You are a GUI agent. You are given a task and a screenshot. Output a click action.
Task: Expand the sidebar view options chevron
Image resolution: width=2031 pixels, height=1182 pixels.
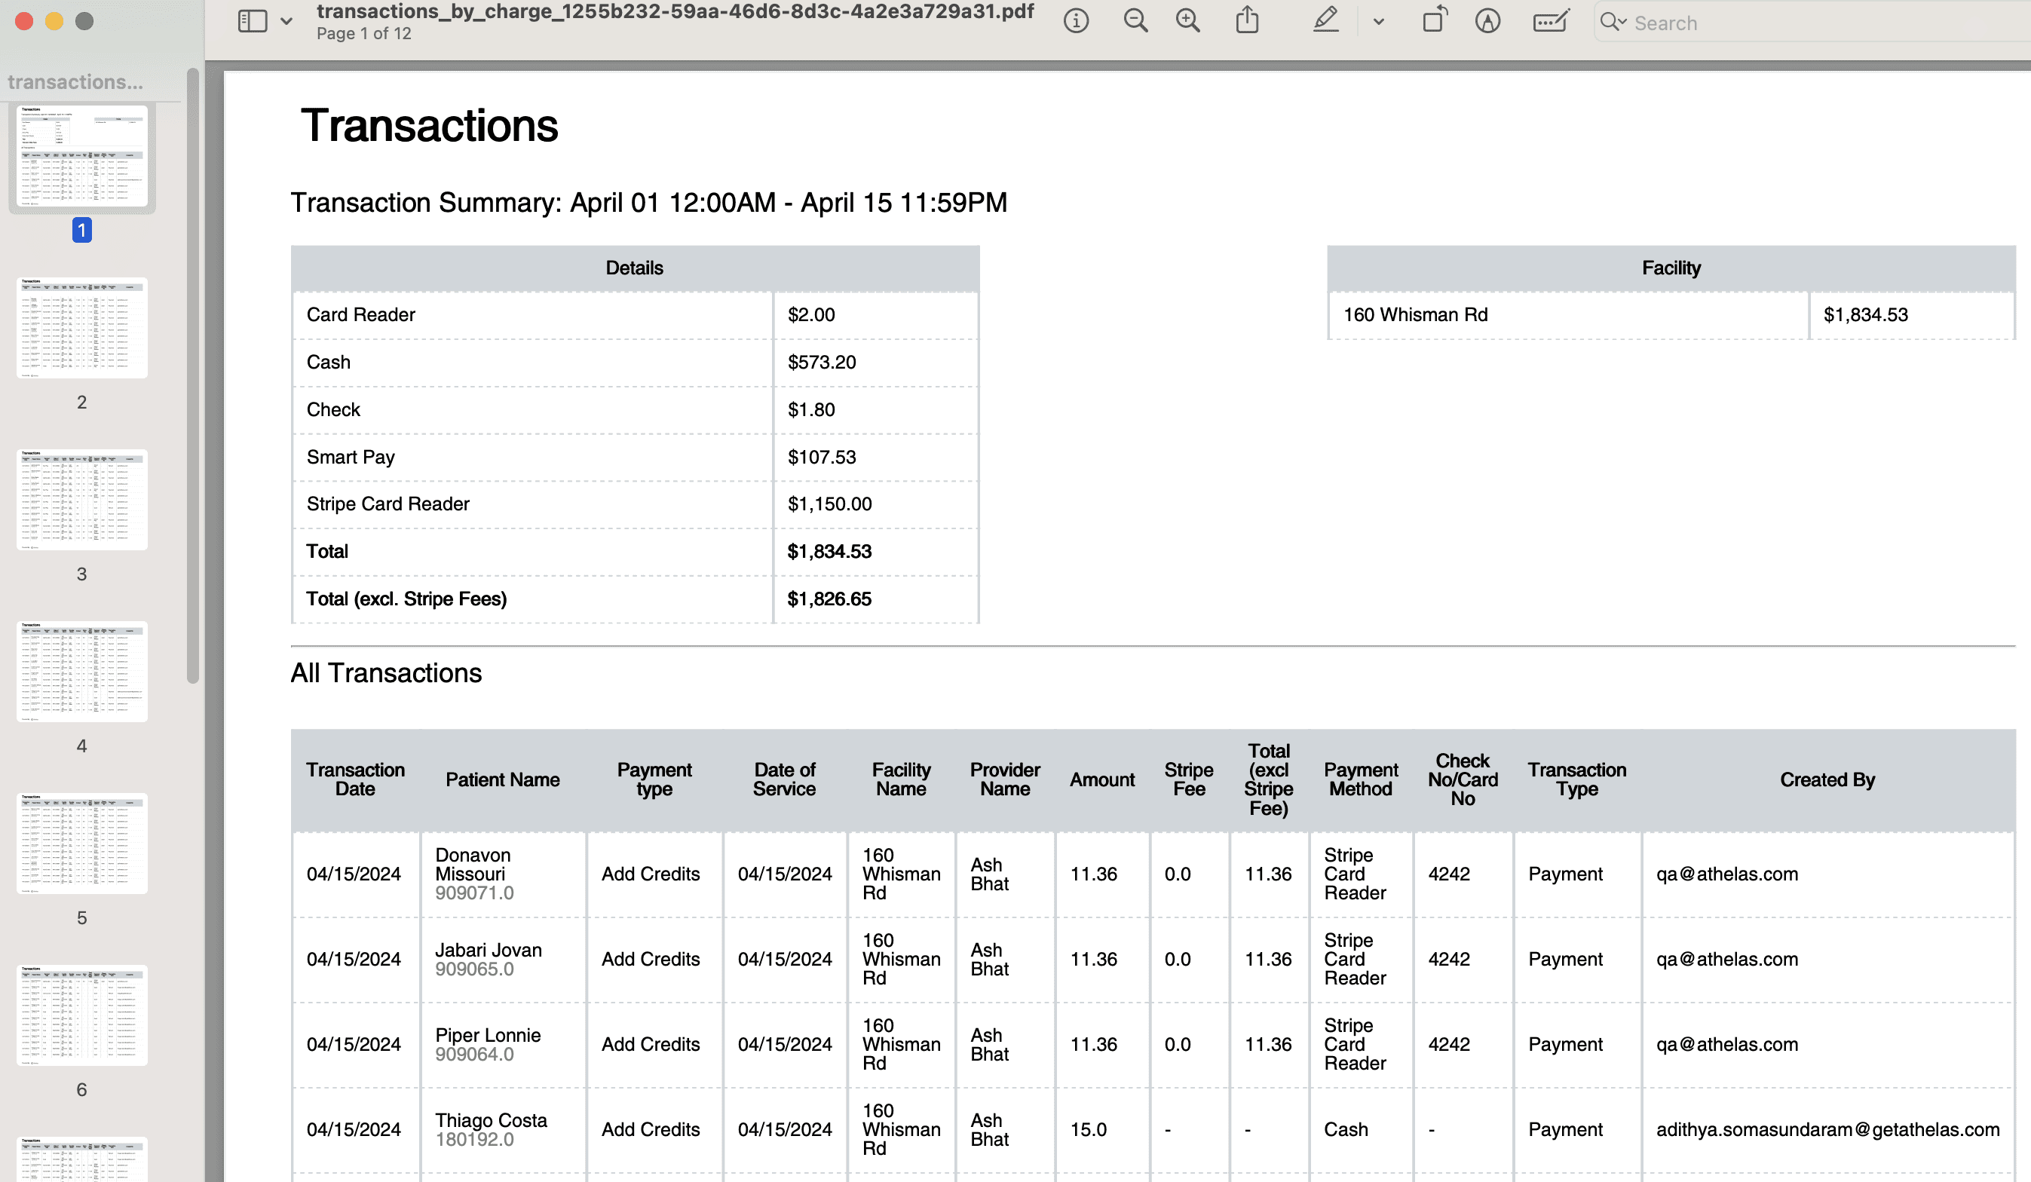(x=286, y=22)
